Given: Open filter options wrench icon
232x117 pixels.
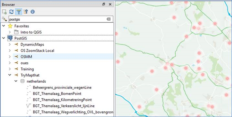Looking at the screenshot, I should point(4,19).
